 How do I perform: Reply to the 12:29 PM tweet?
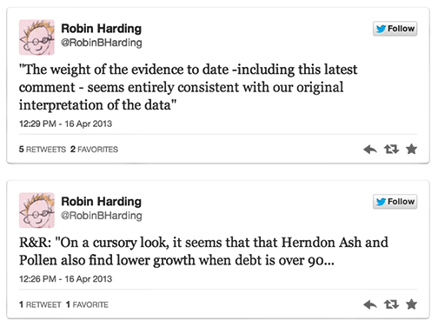[x=370, y=150]
